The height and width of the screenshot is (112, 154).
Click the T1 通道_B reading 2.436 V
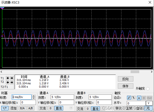[64, 80]
